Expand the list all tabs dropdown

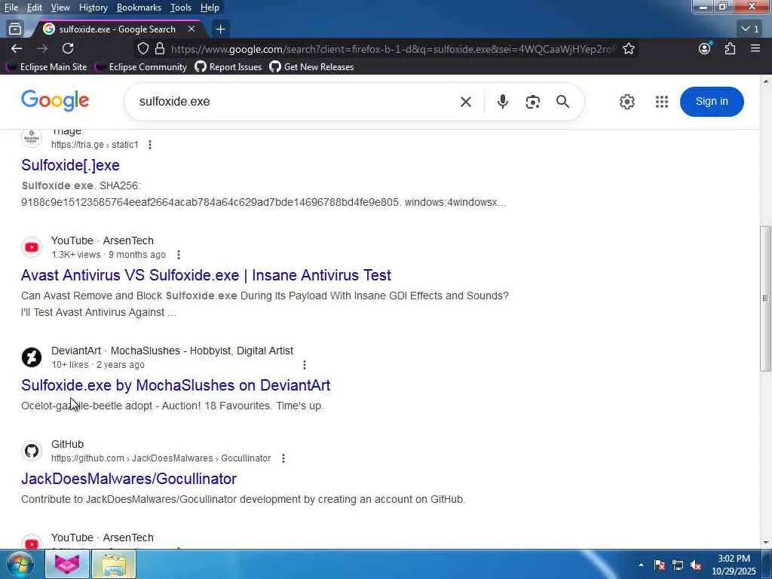pyautogui.click(x=750, y=29)
